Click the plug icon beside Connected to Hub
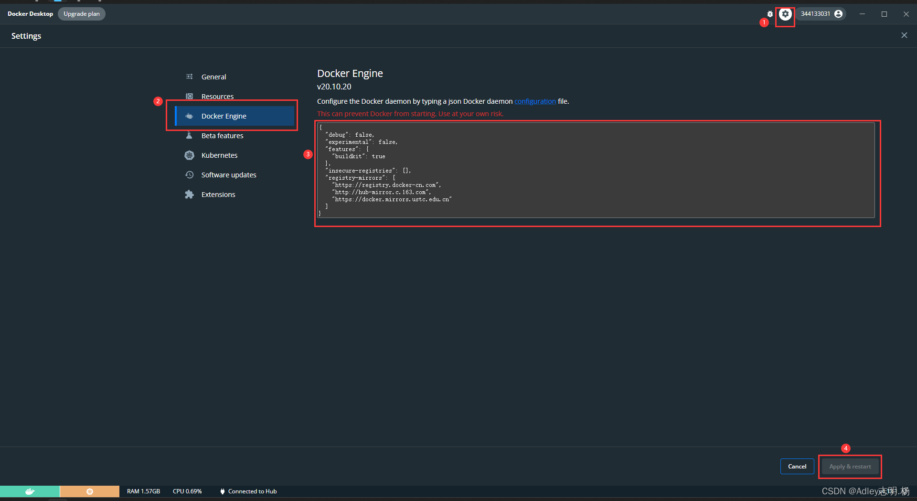The height and width of the screenshot is (501, 917). (223, 491)
